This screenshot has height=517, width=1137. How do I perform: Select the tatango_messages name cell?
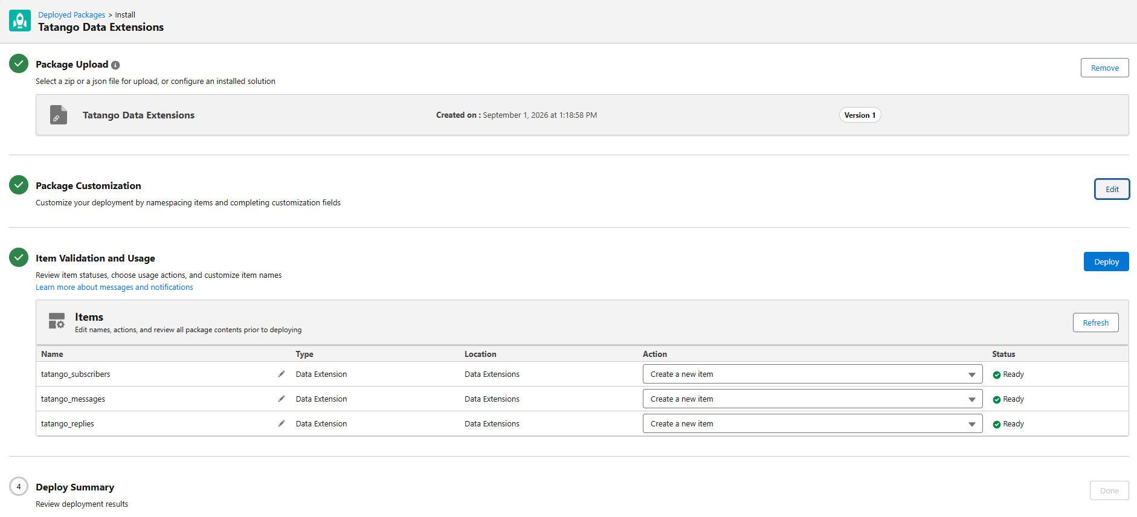point(73,399)
